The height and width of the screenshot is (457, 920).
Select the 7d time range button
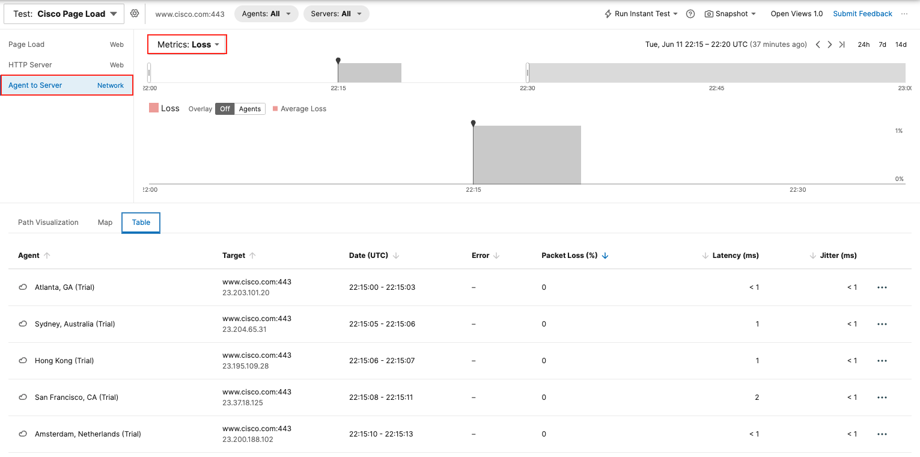[882, 44]
